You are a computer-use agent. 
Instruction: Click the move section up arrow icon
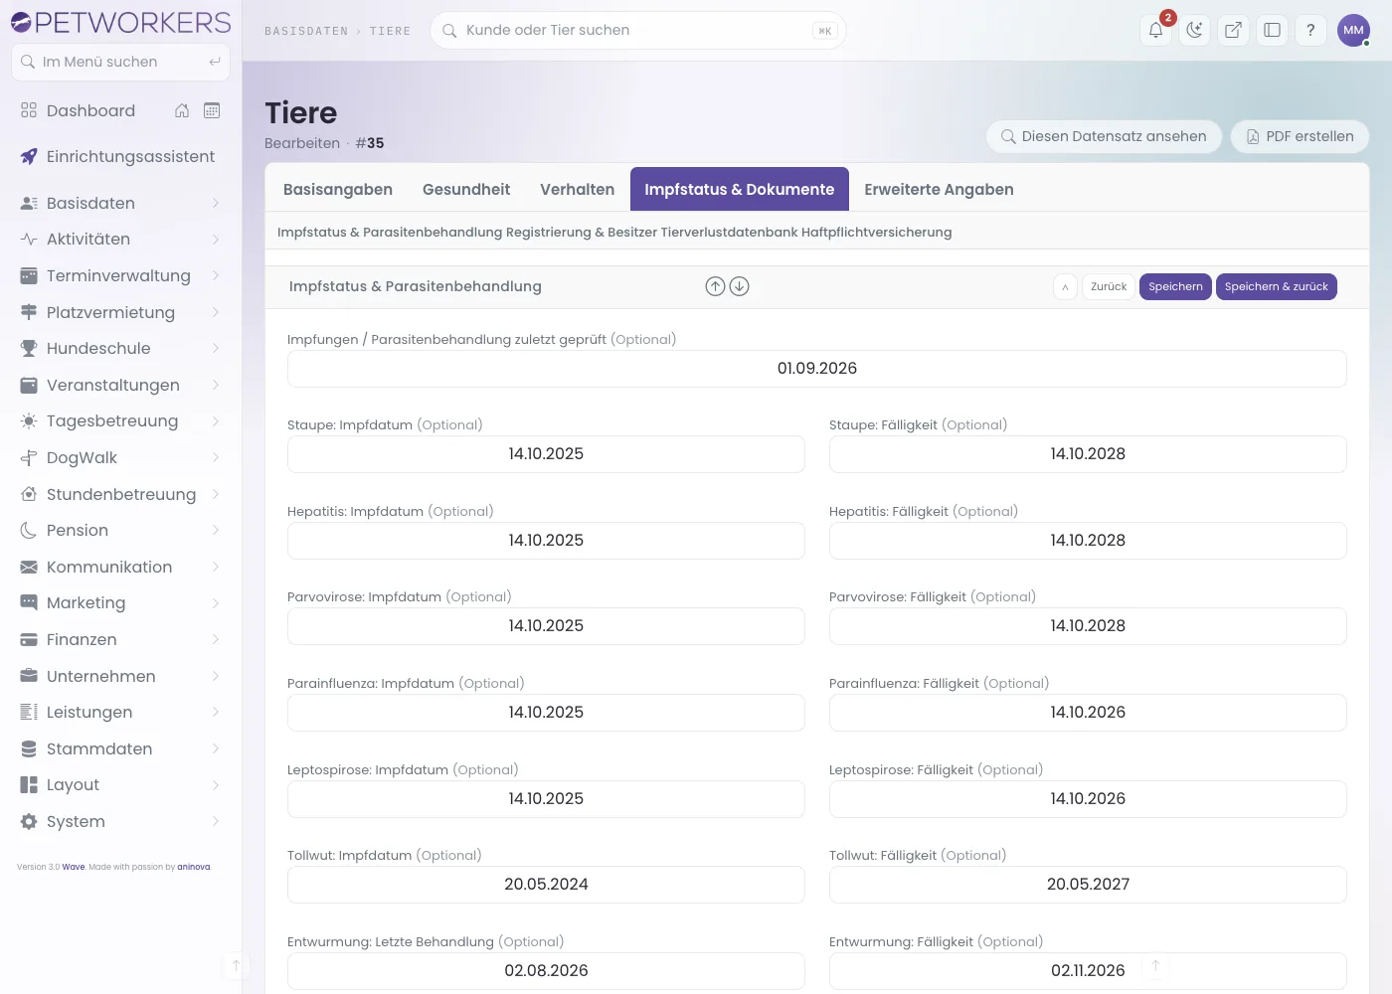point(715,286)
